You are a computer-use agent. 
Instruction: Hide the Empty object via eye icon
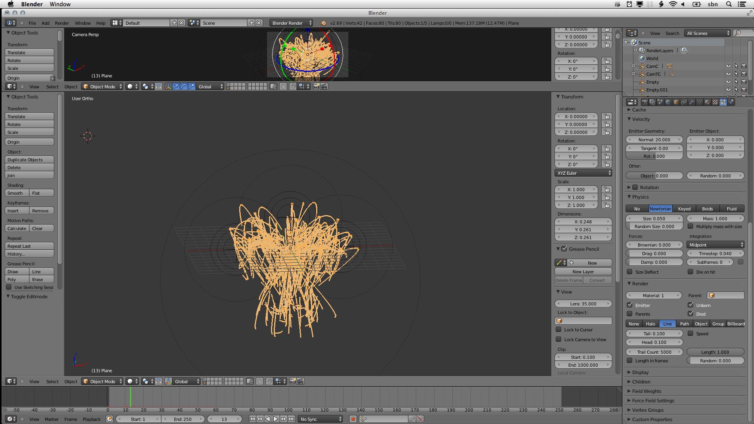[x=728, y=82]
